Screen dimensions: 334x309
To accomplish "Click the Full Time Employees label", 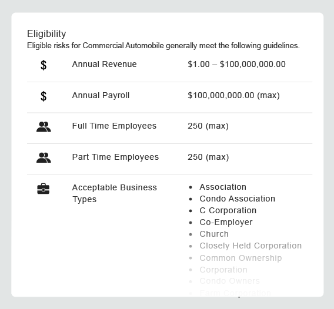I will point(115,126).
